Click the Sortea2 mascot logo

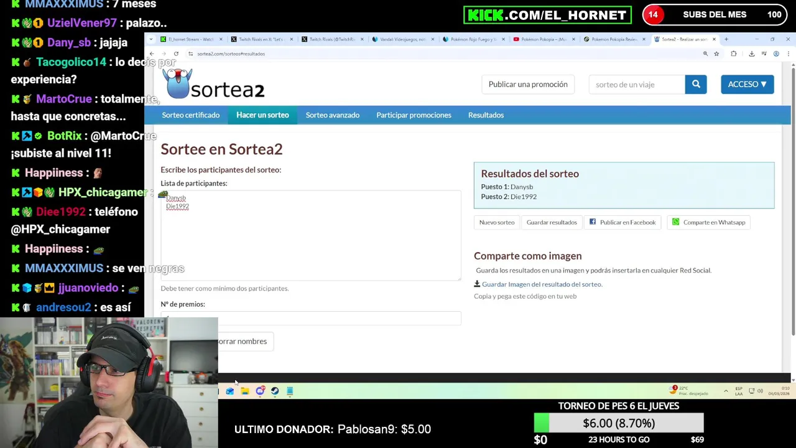(x=178, y=84)
